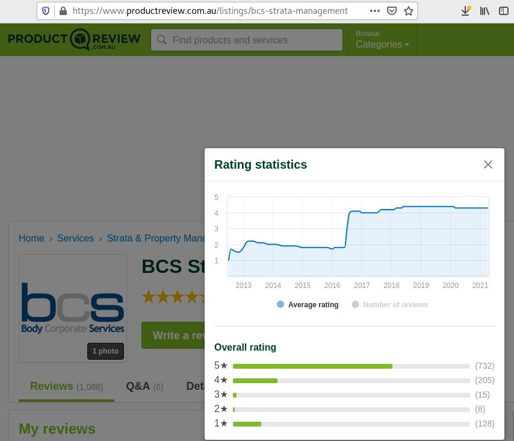Click the (732) five-star review count
The height and width of the screenshot is (441, 514).
[485, 366]
